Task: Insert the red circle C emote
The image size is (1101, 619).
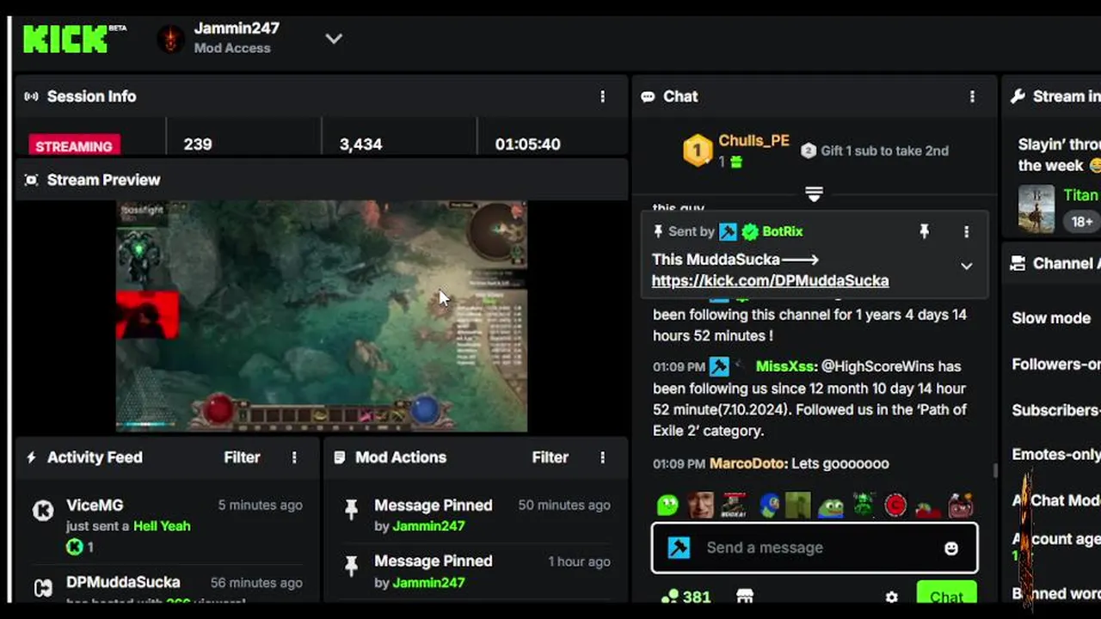Action: coord(895,505)
